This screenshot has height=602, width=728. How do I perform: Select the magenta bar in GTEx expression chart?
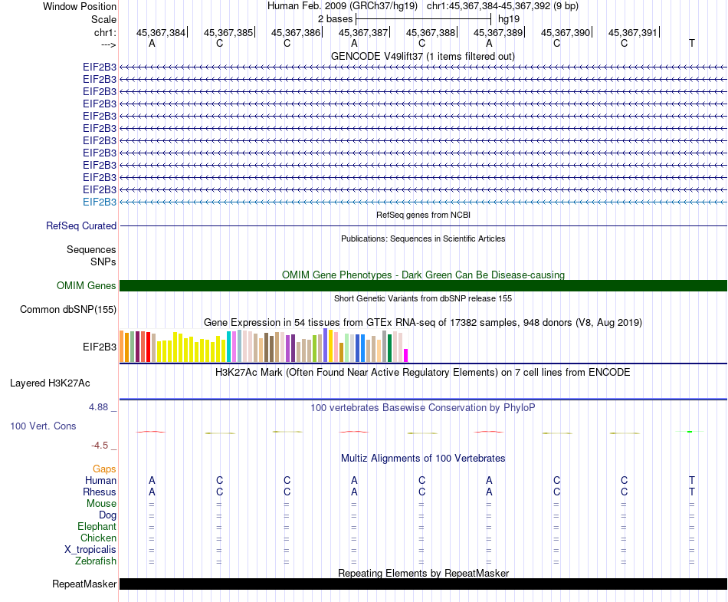pos(406,355)
